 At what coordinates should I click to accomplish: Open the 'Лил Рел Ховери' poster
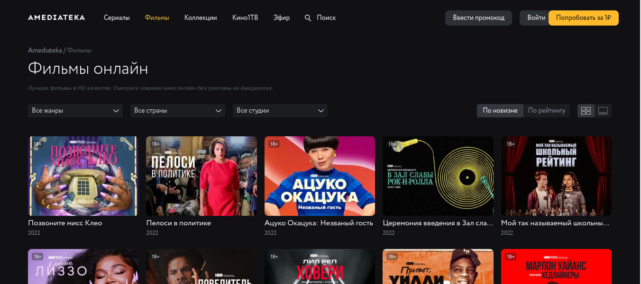(x=320, y=266)
